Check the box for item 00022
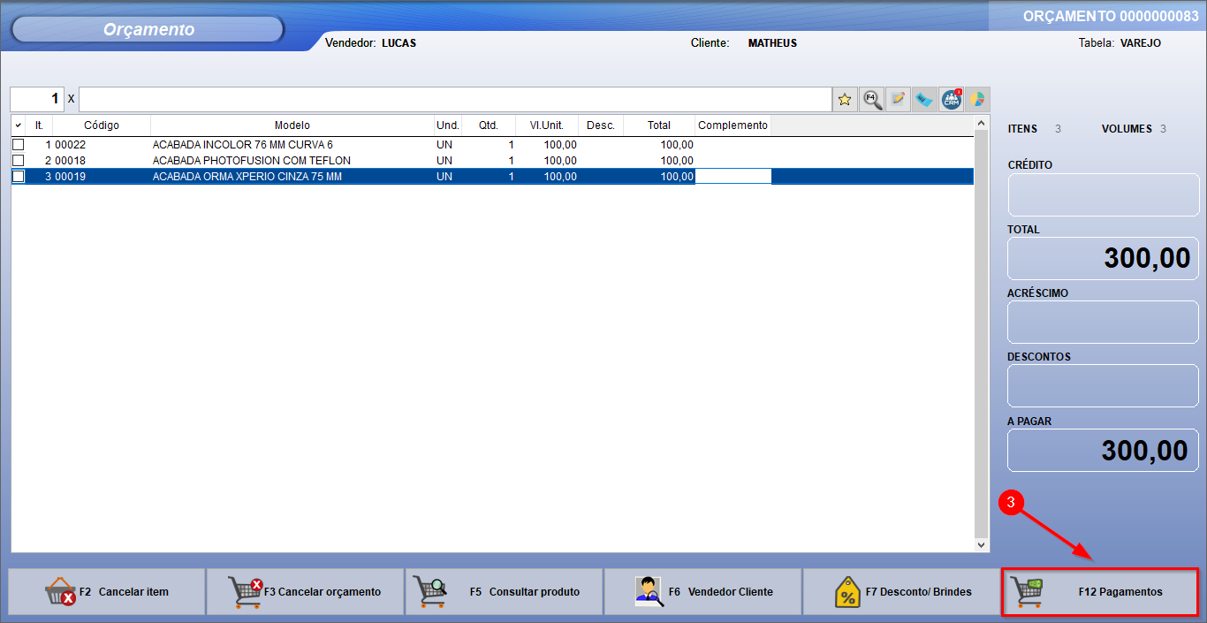Viewport: 1207px width, 623px height. [19, 145]
